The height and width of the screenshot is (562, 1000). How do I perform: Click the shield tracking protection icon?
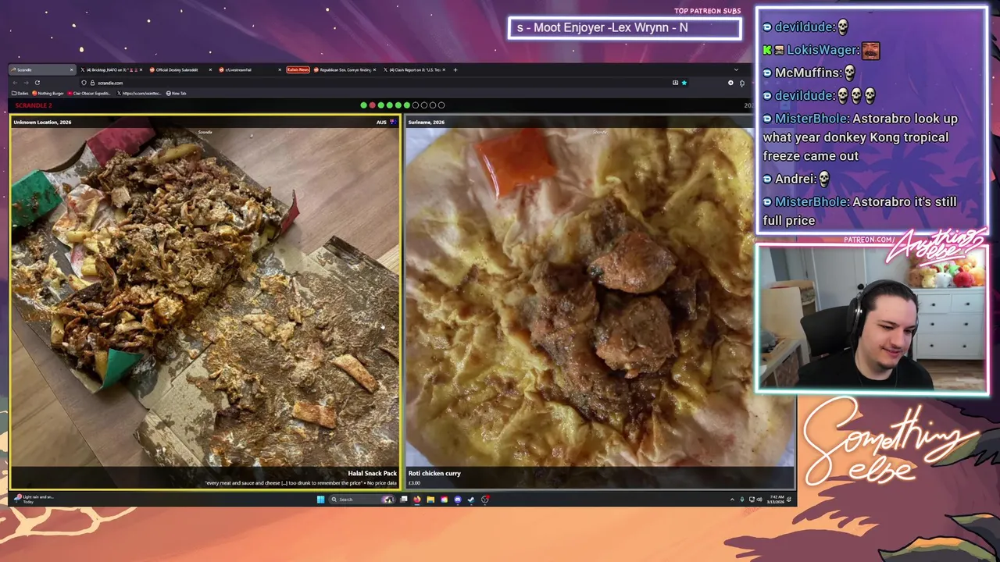pyautogui.click(x=84, y=83)
